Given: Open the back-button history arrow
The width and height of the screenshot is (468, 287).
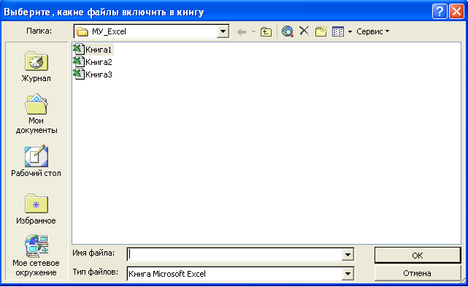Looking at the screenshot, I should 253,31.
